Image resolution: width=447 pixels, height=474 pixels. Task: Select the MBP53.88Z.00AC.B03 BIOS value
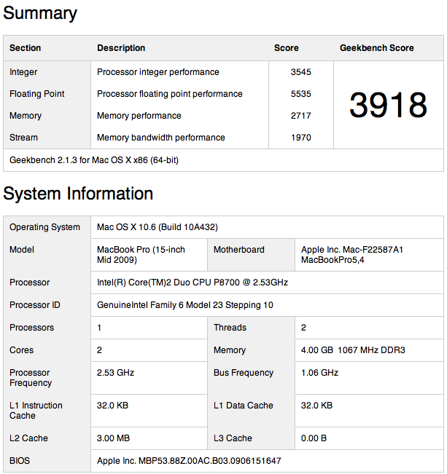(189, 461)
